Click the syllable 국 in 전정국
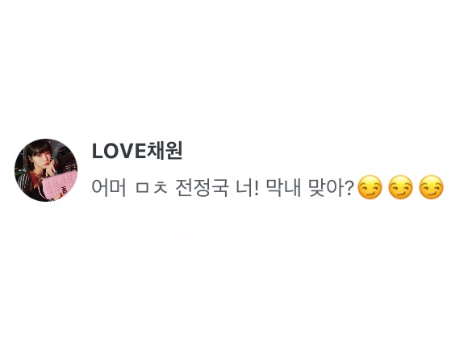The image size is (468, 351). tap(220, 188)
